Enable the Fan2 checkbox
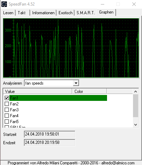The height and width of the screenshot is (165, 142). pos(7,104)
